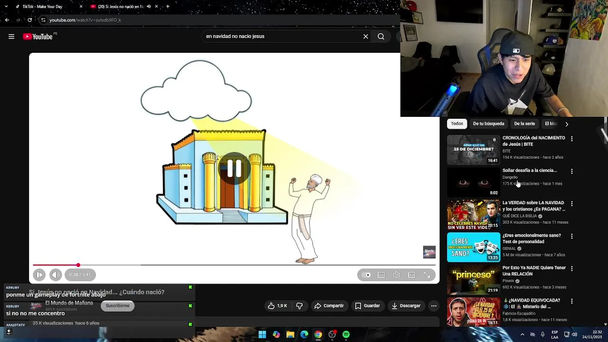Run search with the magnifier button
The image size is (608, 342).
(381, 37)
